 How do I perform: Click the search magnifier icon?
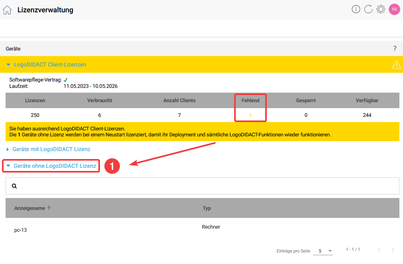(14, 186)
